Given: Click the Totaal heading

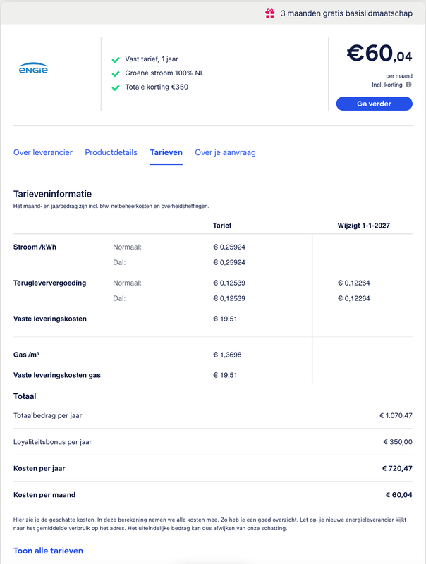Looking at the screenshot, I should (25, 396).
